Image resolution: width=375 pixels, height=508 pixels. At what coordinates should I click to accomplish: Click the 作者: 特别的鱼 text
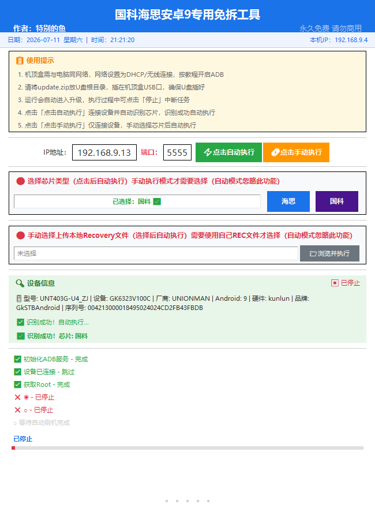tap(39, 28)
